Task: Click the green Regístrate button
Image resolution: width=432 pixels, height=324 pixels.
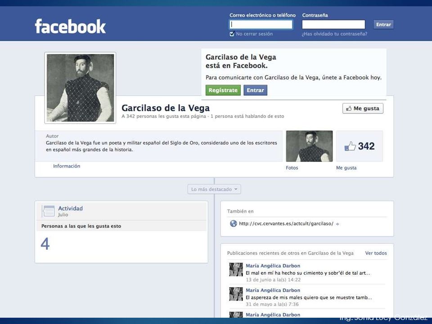Action: coord(223,90)
